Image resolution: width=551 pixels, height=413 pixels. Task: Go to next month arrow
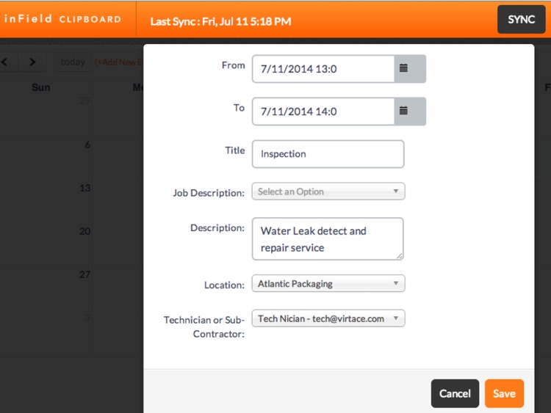32,62
